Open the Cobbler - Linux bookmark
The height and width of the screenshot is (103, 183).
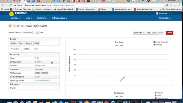pos(43,9)
